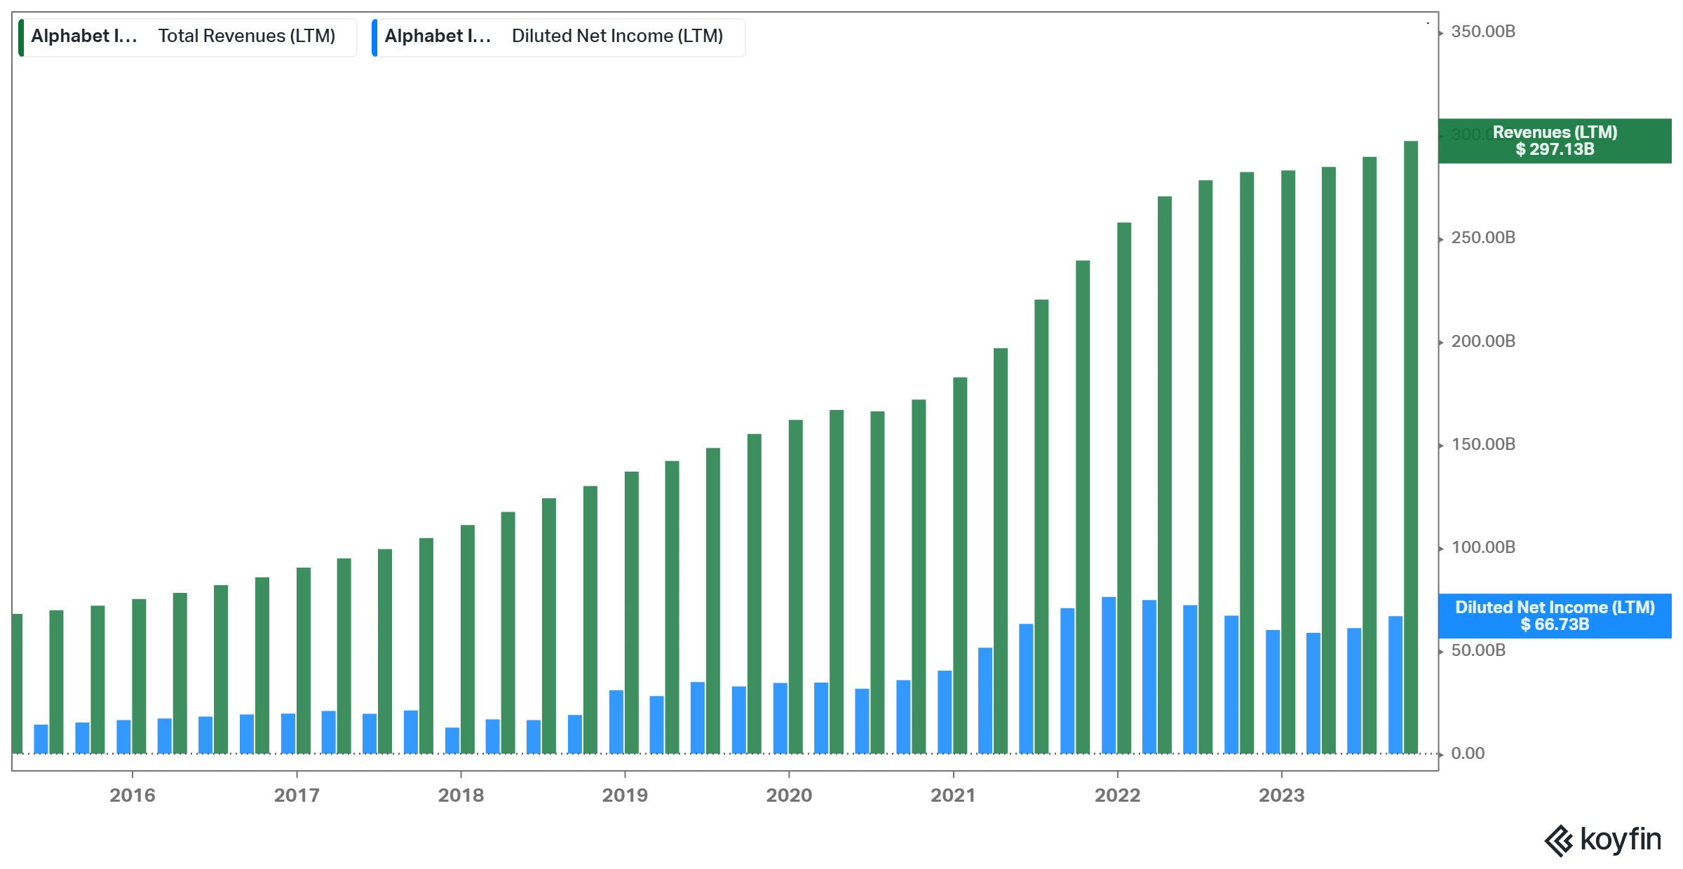Viewport: 1683px width, 869px height.
Task: Click the 2021 label on the time axis
Action: (x=953, y=795)
